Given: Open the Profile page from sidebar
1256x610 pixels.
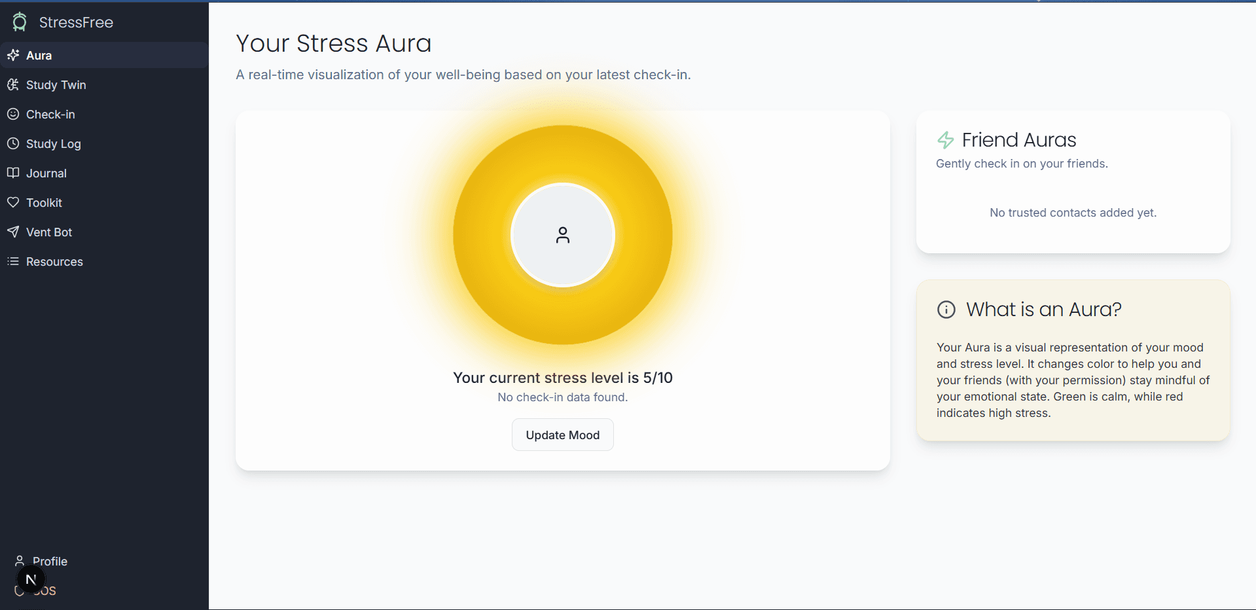Looking at the screenshot, I should pos(50,562).
